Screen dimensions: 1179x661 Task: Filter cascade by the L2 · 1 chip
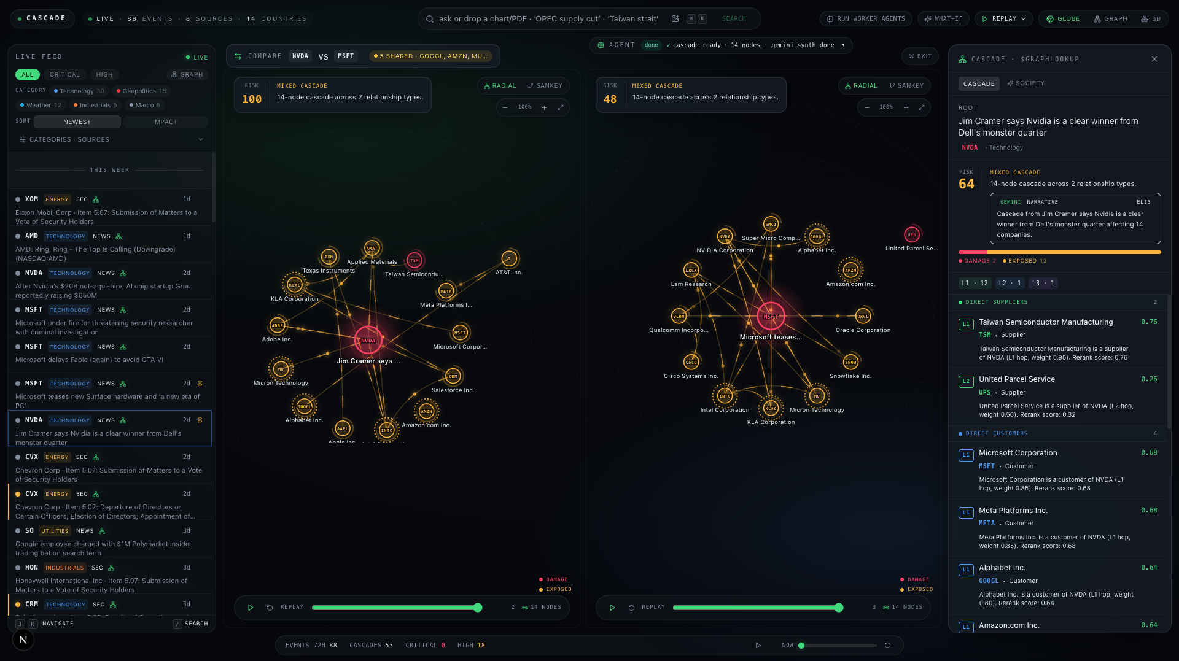1010,284
